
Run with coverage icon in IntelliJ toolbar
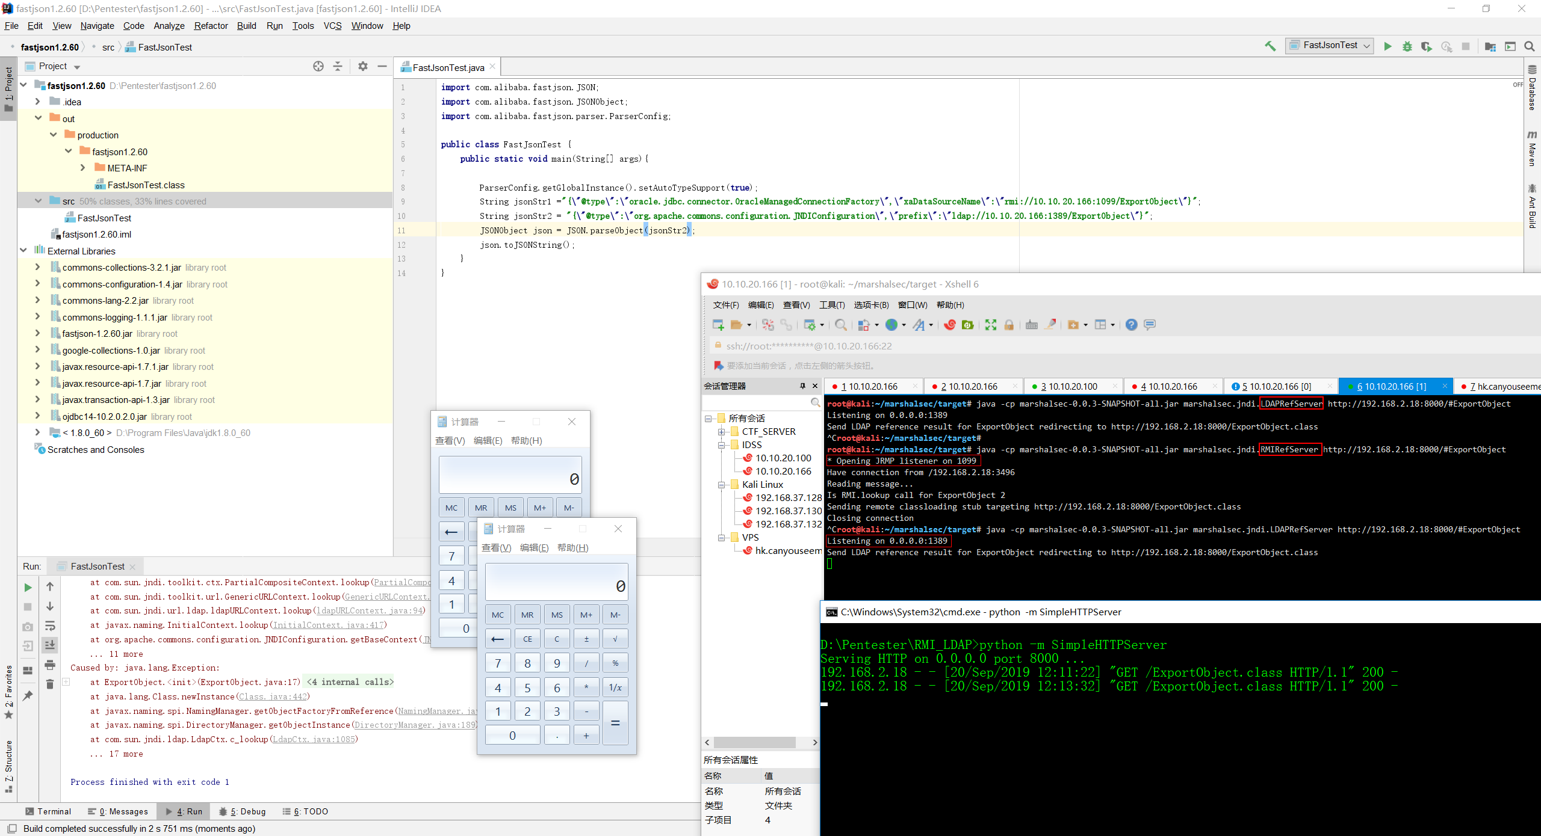pos(1426,46)
